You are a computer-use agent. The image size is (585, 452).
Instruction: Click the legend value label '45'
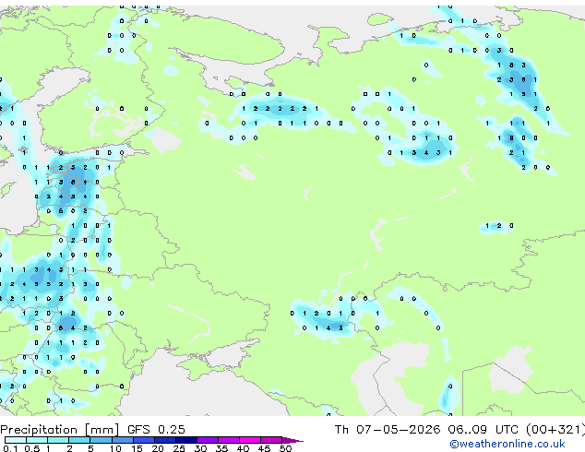(x=264, y=448)
